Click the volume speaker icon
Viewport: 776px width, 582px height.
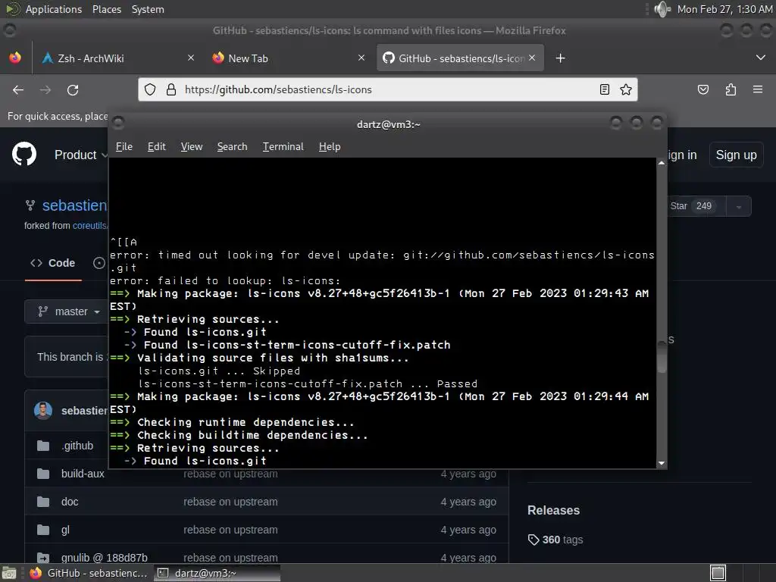point(662,9)
